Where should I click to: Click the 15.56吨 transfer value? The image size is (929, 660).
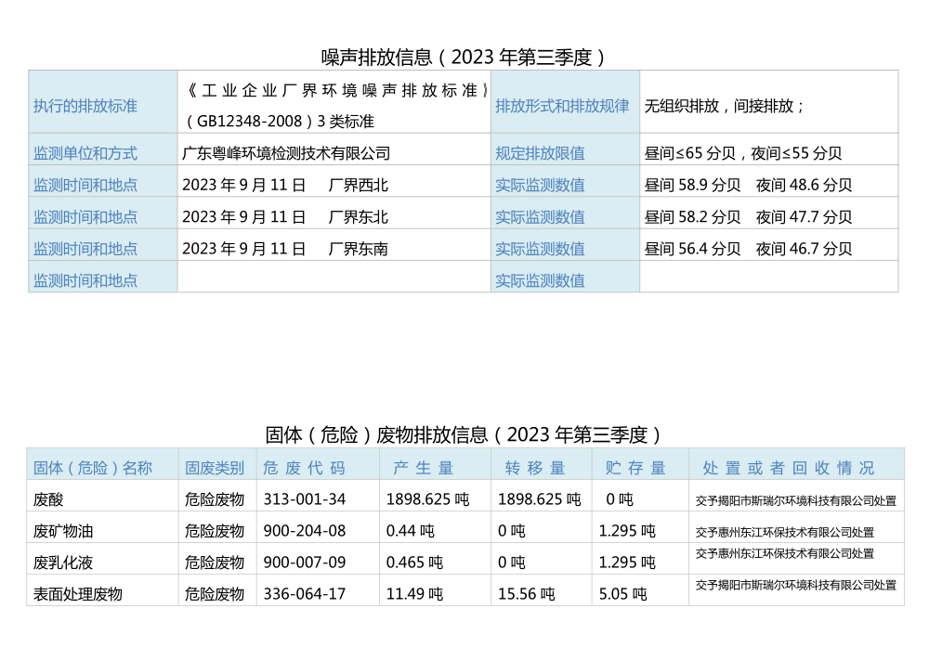526,594
